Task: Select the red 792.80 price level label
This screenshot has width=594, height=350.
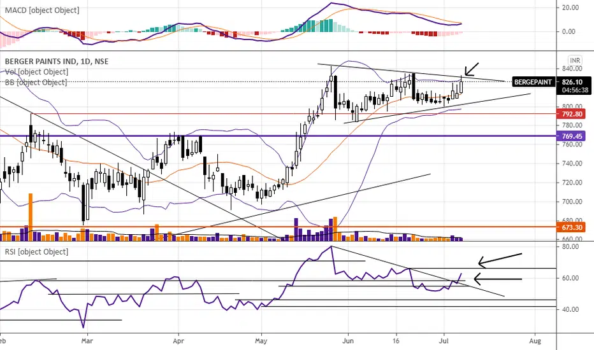Action: point(570,114)
